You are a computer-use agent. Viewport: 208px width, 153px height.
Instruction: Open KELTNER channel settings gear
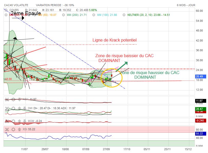coord(124,15)
